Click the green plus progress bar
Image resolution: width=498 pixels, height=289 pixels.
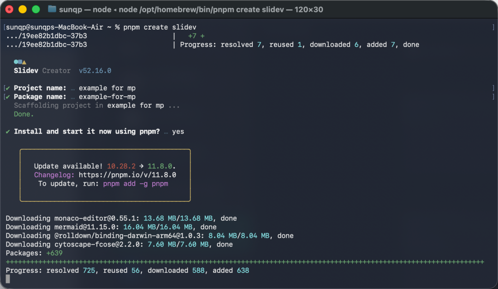tap(245, 262)
